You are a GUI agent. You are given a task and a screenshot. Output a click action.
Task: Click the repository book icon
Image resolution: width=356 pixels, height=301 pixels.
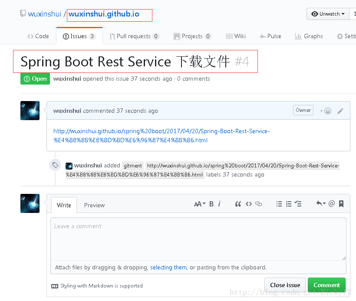pyautogui.click(x=23, y=13)
